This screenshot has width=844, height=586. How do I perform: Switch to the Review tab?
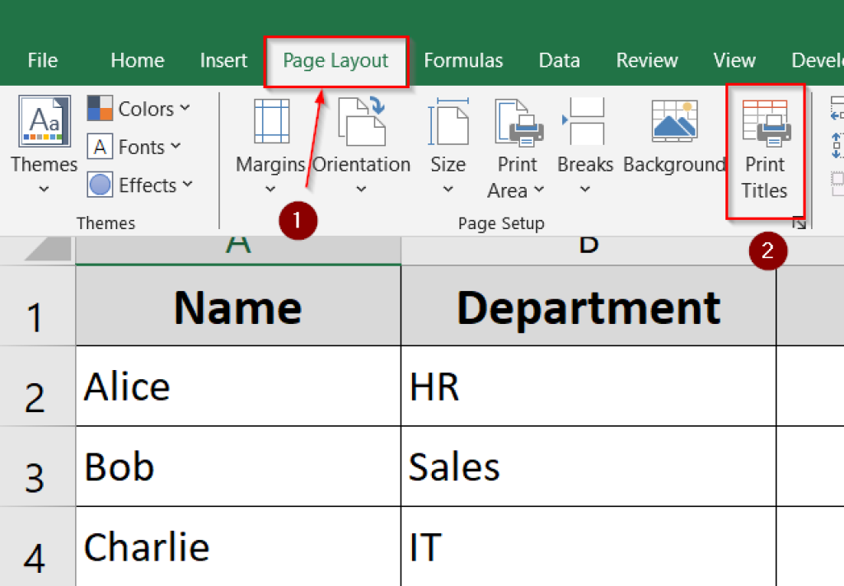pyautogui.click(x=647, y=59)
